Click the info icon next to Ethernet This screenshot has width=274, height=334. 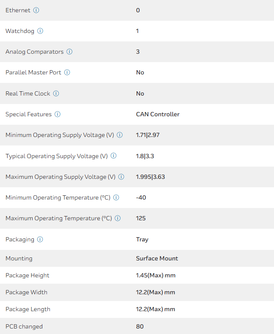pos(36,10)
